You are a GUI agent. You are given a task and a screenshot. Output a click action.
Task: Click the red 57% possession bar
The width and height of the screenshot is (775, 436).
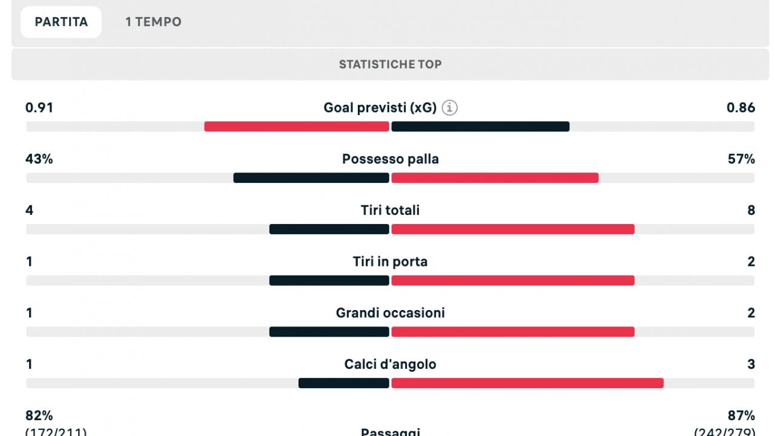pyautogui.click(x=495, y=178)
